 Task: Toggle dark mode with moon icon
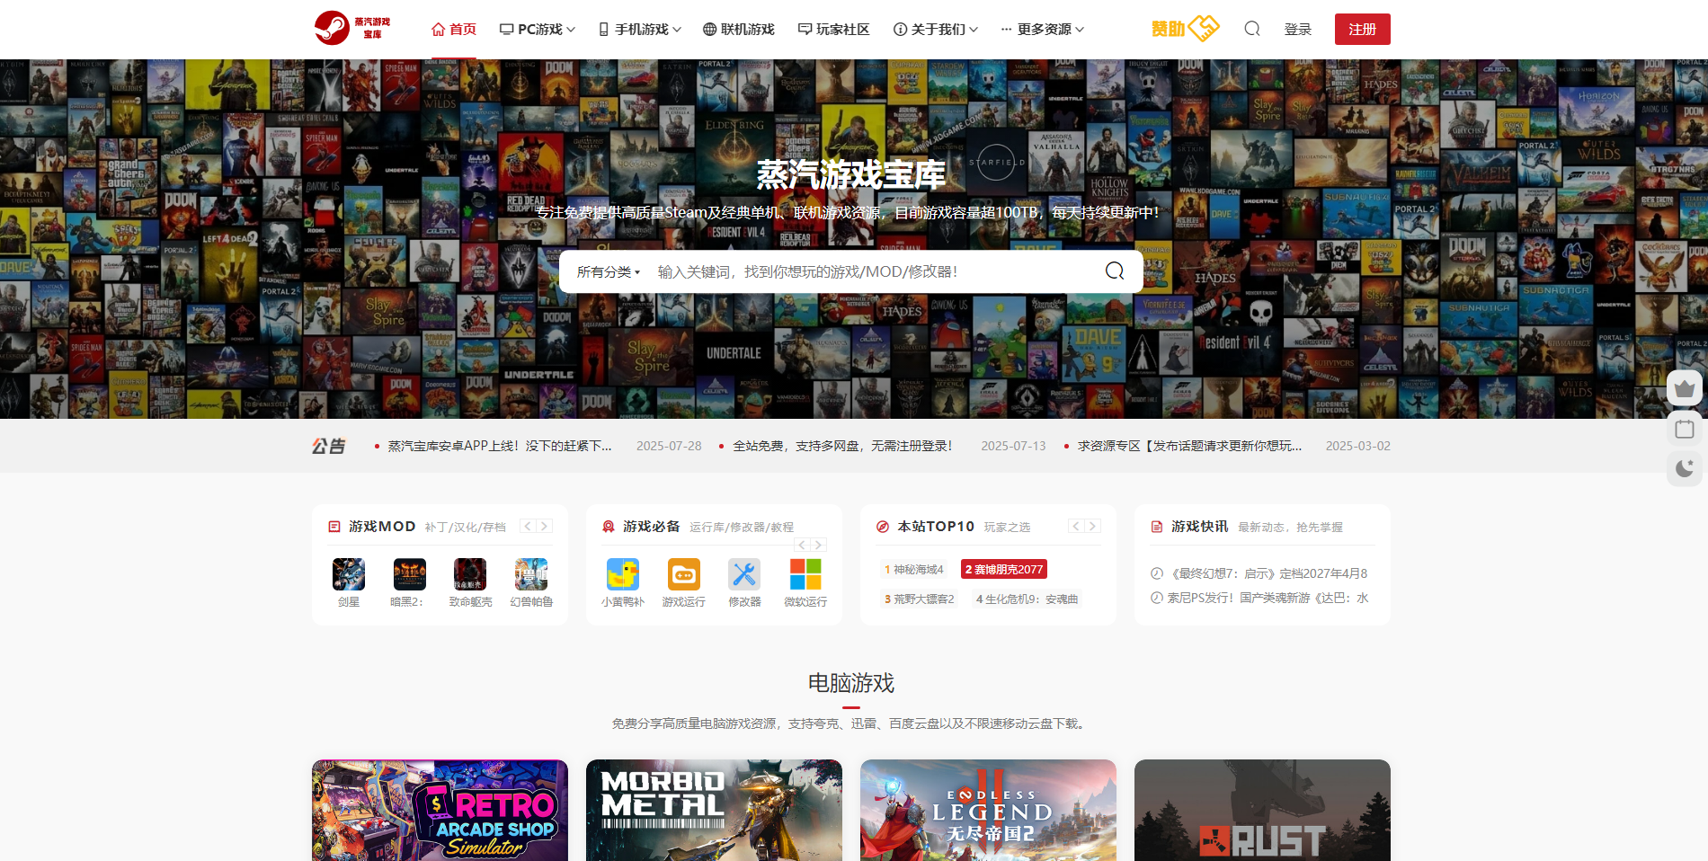coord(1685,468)
